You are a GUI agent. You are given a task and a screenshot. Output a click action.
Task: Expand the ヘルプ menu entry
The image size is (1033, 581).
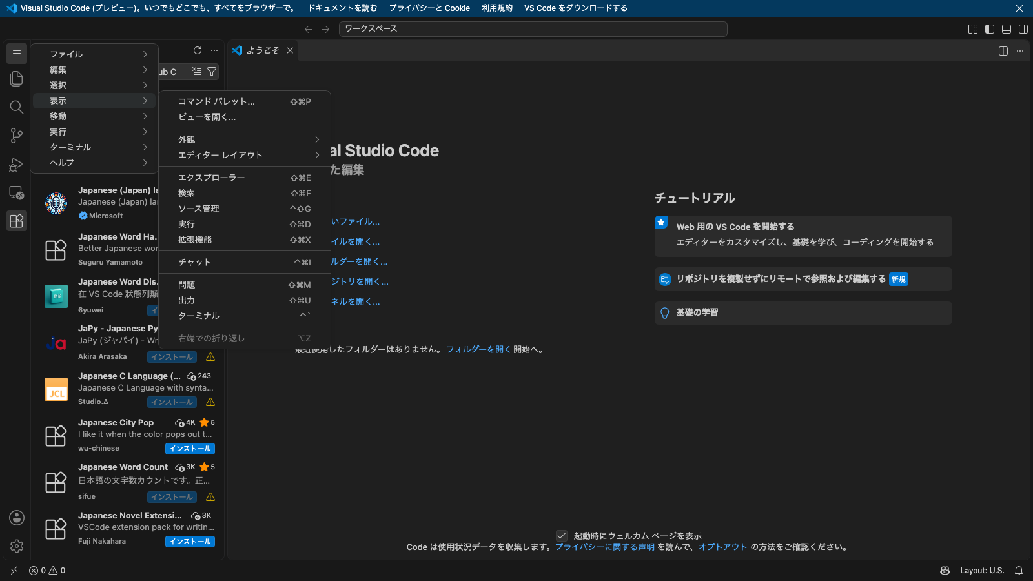[x=94, y=163]
